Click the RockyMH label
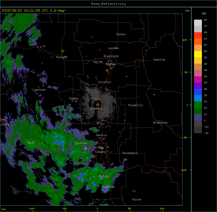Image resolution: width=217 pixels, height=212 pixels. [62, 57]
